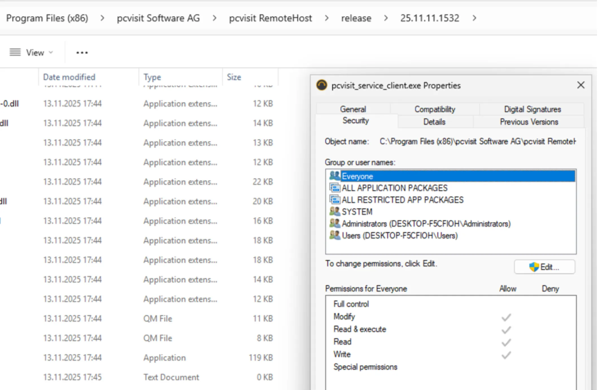
Task: Select ALL RESTRICTED APP PACKAGES entry
Action: tap(402, 200)
